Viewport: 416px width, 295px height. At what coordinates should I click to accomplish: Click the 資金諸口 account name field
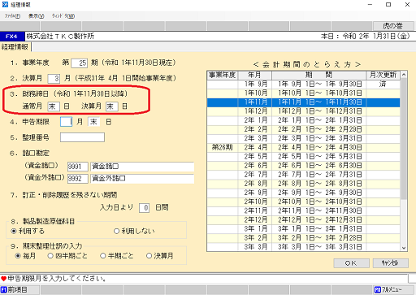[x=142, y=167]
